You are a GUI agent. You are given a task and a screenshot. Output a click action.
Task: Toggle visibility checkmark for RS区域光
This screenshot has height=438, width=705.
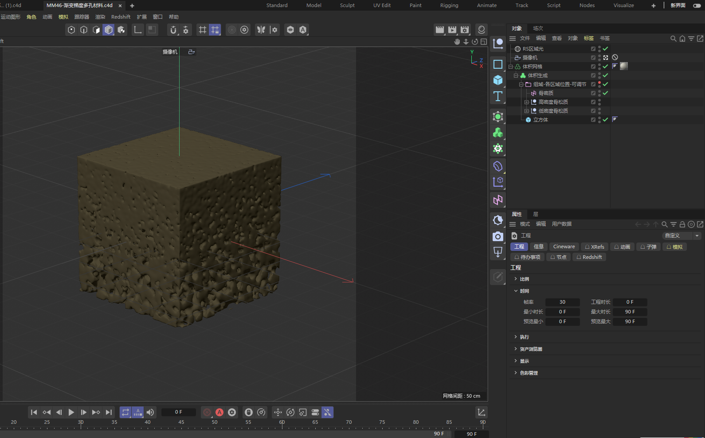[605, 49]
